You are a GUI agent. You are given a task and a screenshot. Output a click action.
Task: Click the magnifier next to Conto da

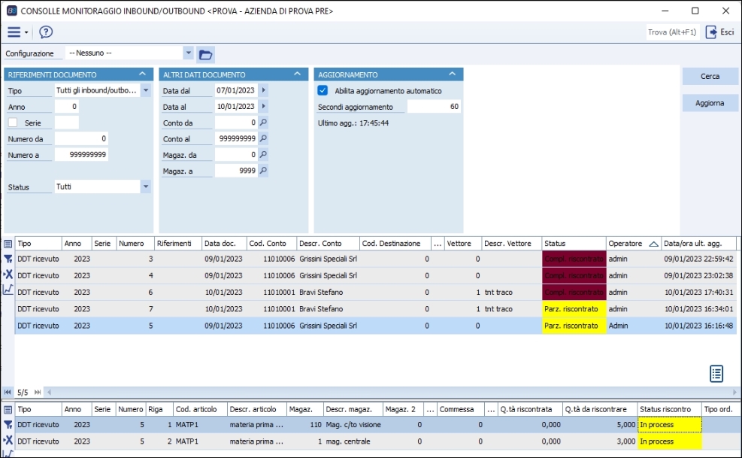point(263,122)
